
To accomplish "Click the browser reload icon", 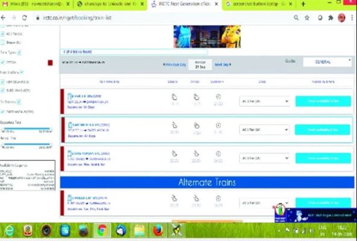I will coord(24,17).
